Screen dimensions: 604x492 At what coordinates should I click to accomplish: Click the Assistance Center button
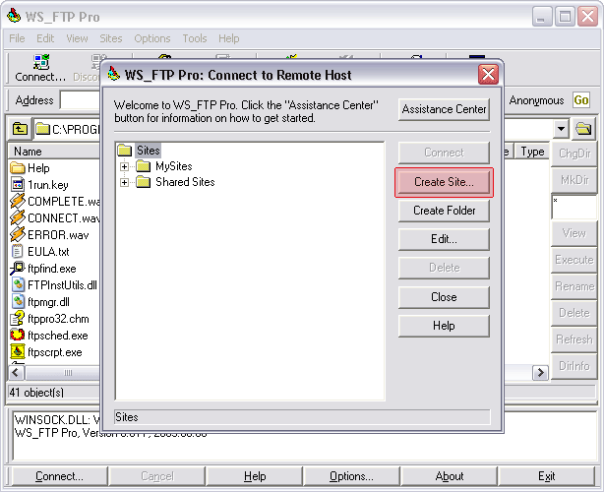click(444, 109)
